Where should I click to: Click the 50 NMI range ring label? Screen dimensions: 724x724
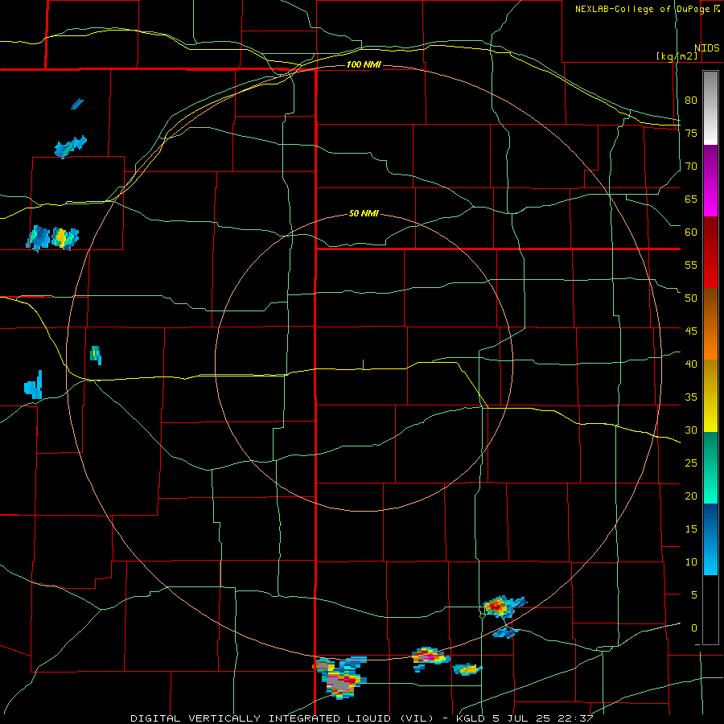364,213
